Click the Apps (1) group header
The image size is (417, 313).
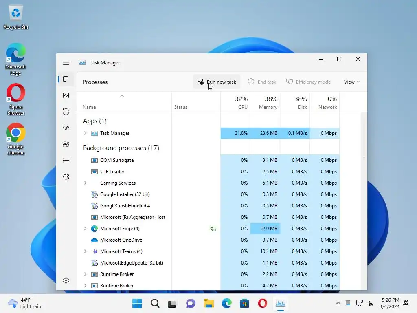click(x=94, y=121)
